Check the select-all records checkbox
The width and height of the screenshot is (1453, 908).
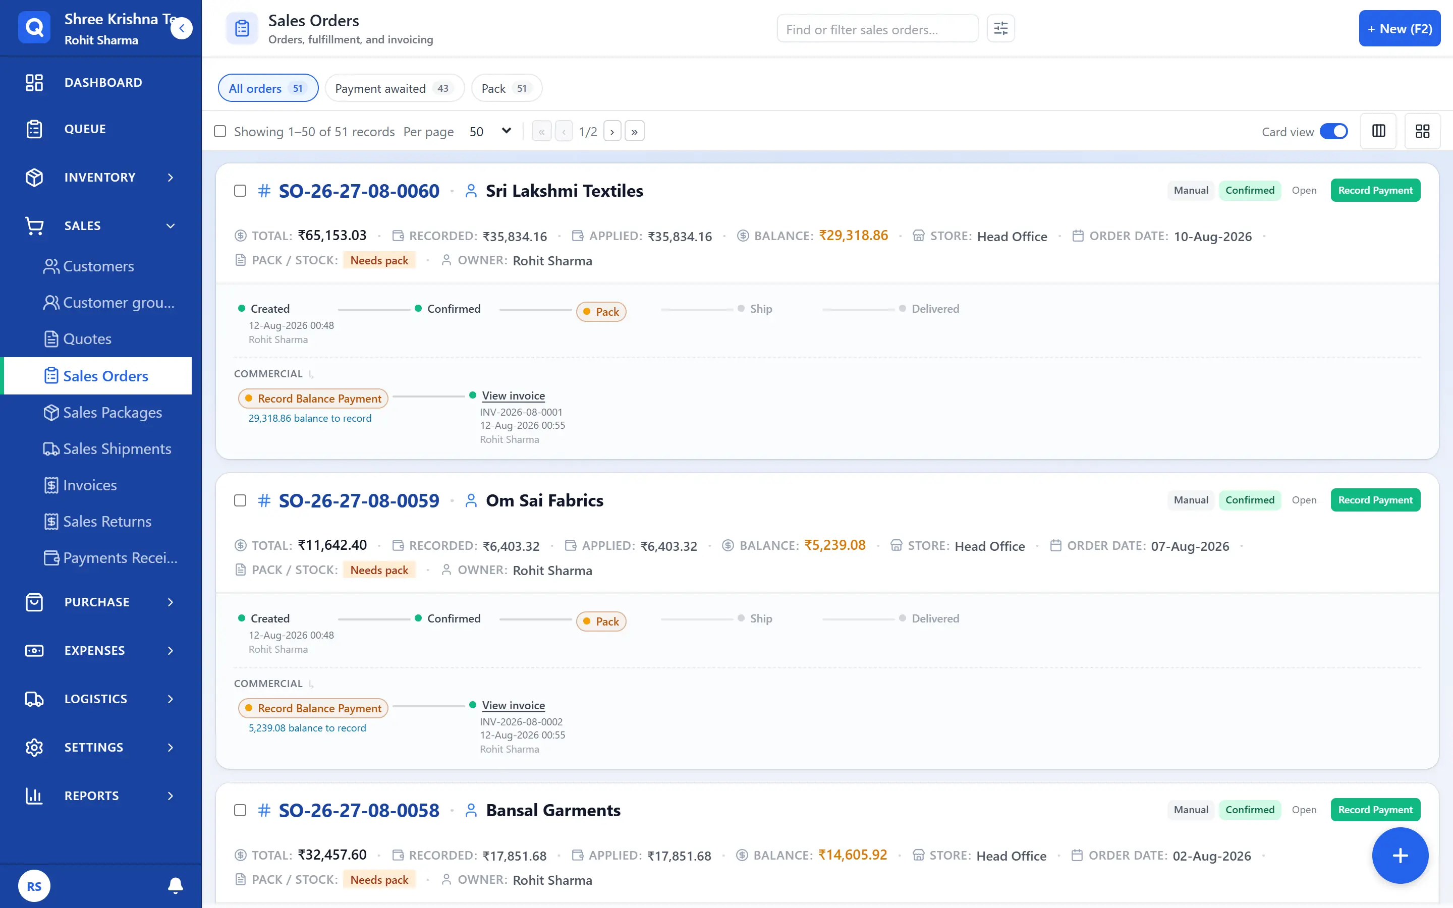(220, 131)
